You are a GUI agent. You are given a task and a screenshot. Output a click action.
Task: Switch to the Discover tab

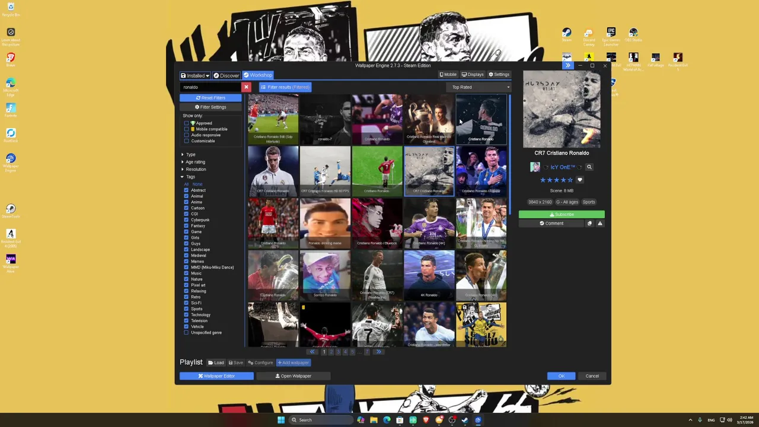point(226,75)
